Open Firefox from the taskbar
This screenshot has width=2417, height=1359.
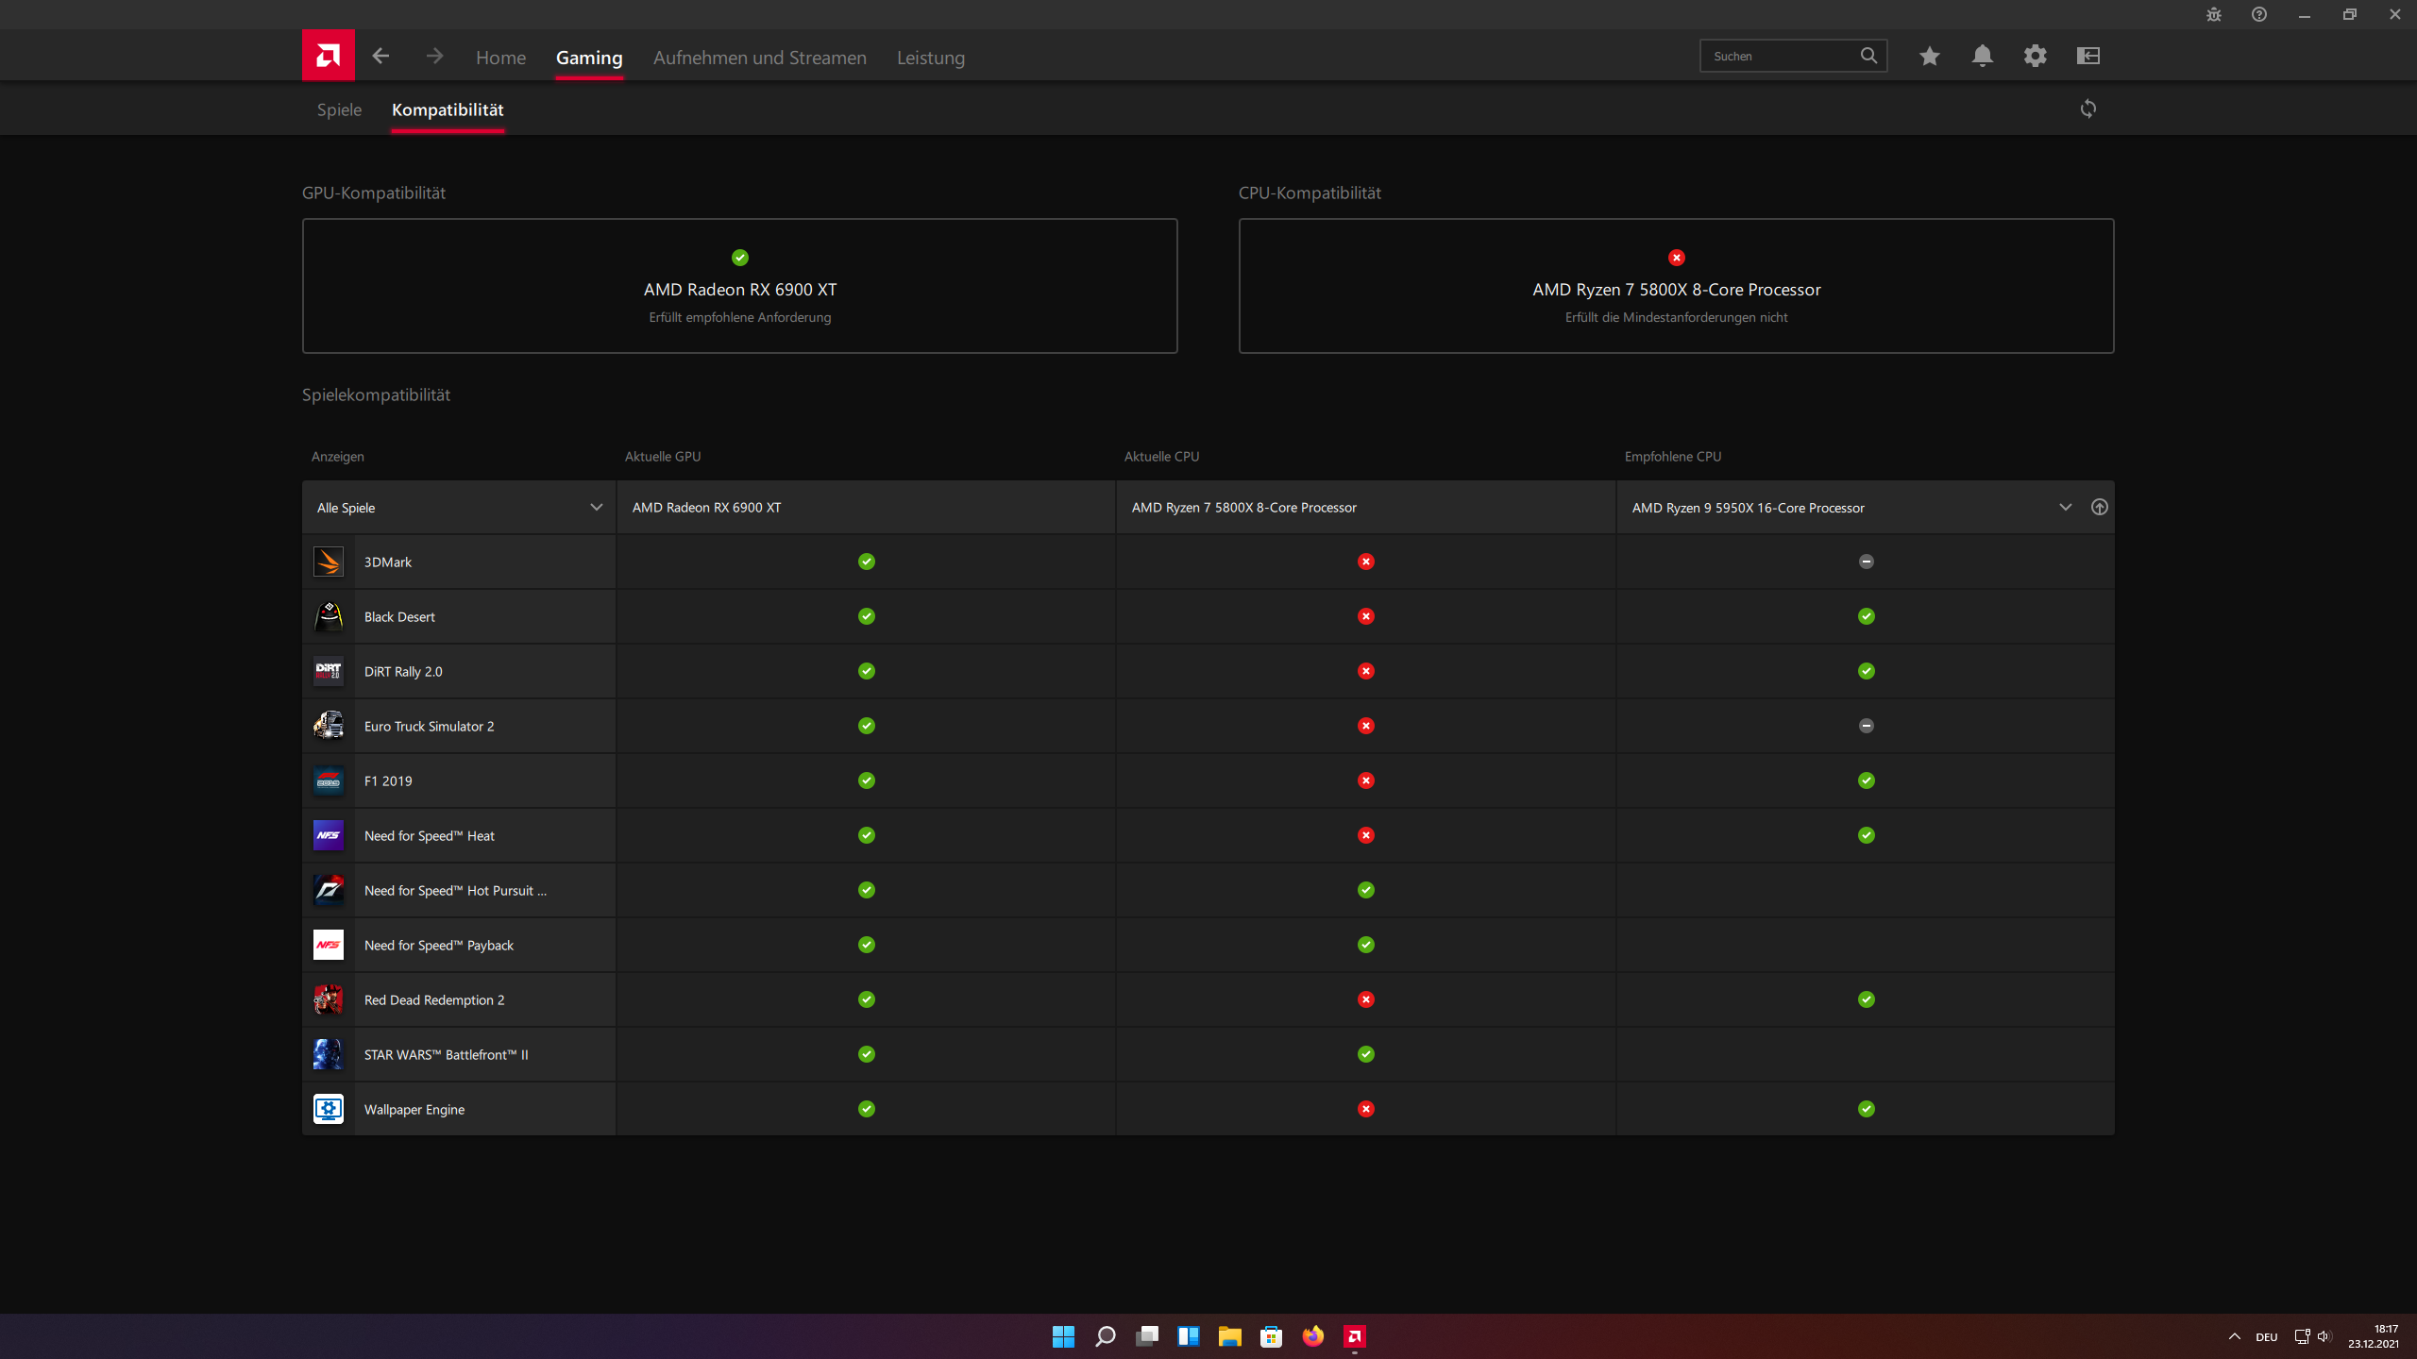pos(1312,1336)
